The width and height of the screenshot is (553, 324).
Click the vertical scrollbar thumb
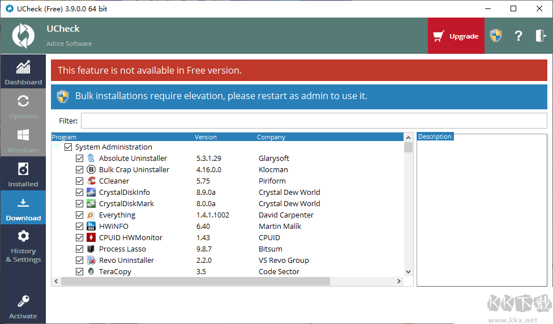click(x=409, y=147)
